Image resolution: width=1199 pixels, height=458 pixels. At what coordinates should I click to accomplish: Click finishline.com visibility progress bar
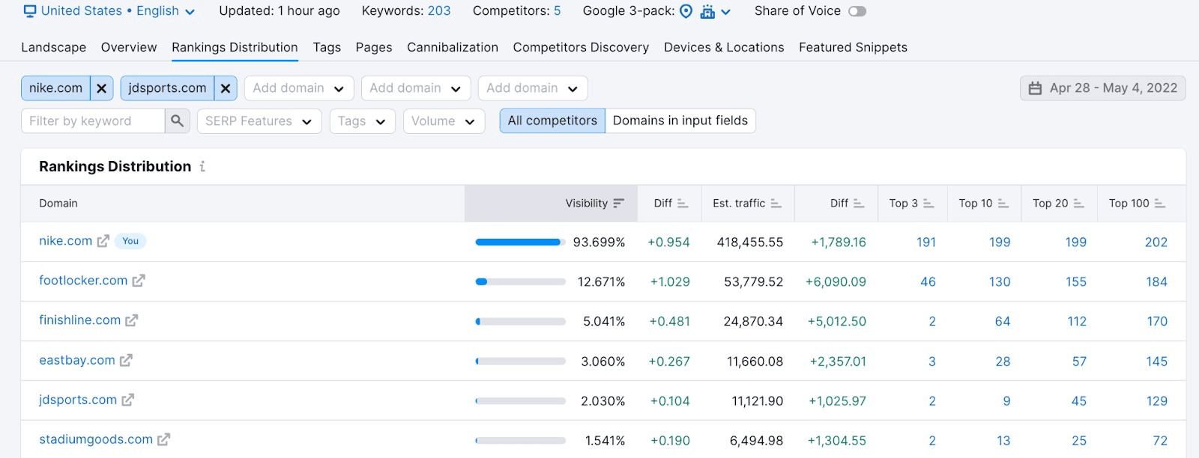click(521, 321)
